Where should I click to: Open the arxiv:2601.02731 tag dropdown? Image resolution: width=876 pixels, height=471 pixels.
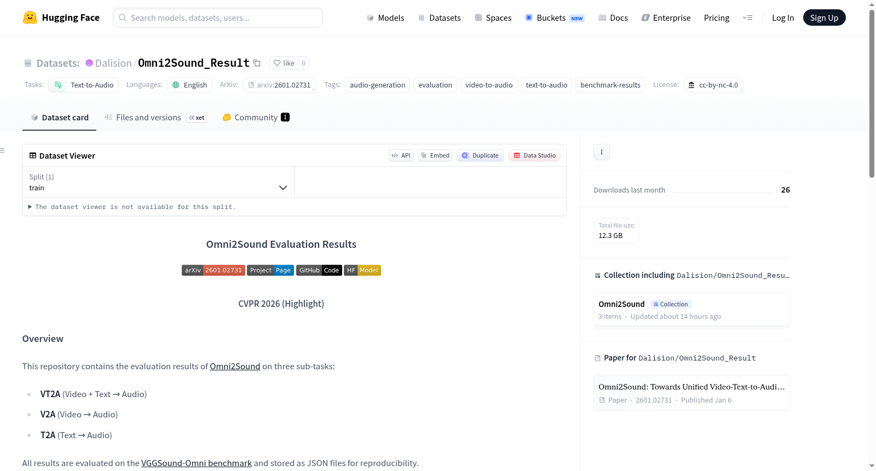(279, 85)
